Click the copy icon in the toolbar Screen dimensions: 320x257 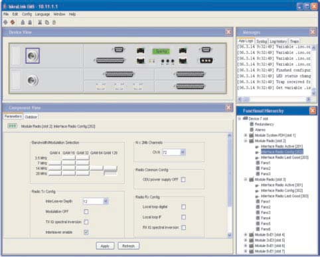47,22
